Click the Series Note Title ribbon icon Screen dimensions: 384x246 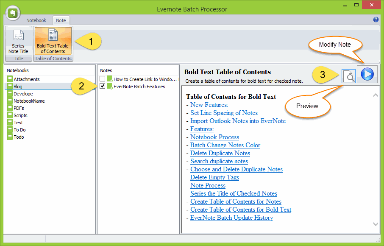tap(18, 41)
